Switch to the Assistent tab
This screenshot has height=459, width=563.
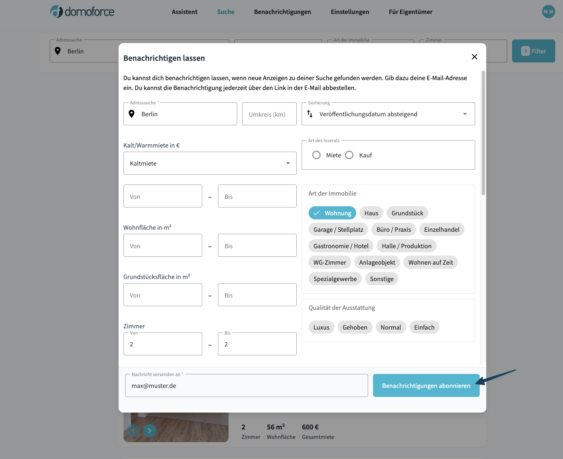click(184, 12)
